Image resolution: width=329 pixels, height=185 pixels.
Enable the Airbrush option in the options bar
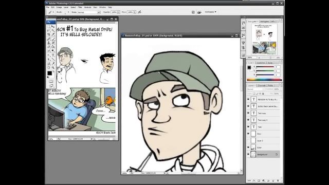(x=139, y=12)
